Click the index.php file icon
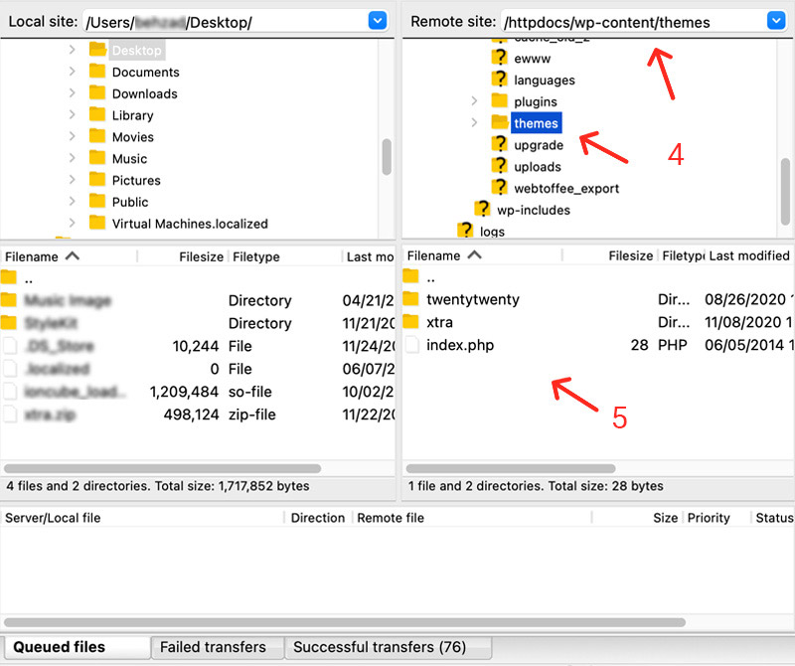 coord(411,345)
